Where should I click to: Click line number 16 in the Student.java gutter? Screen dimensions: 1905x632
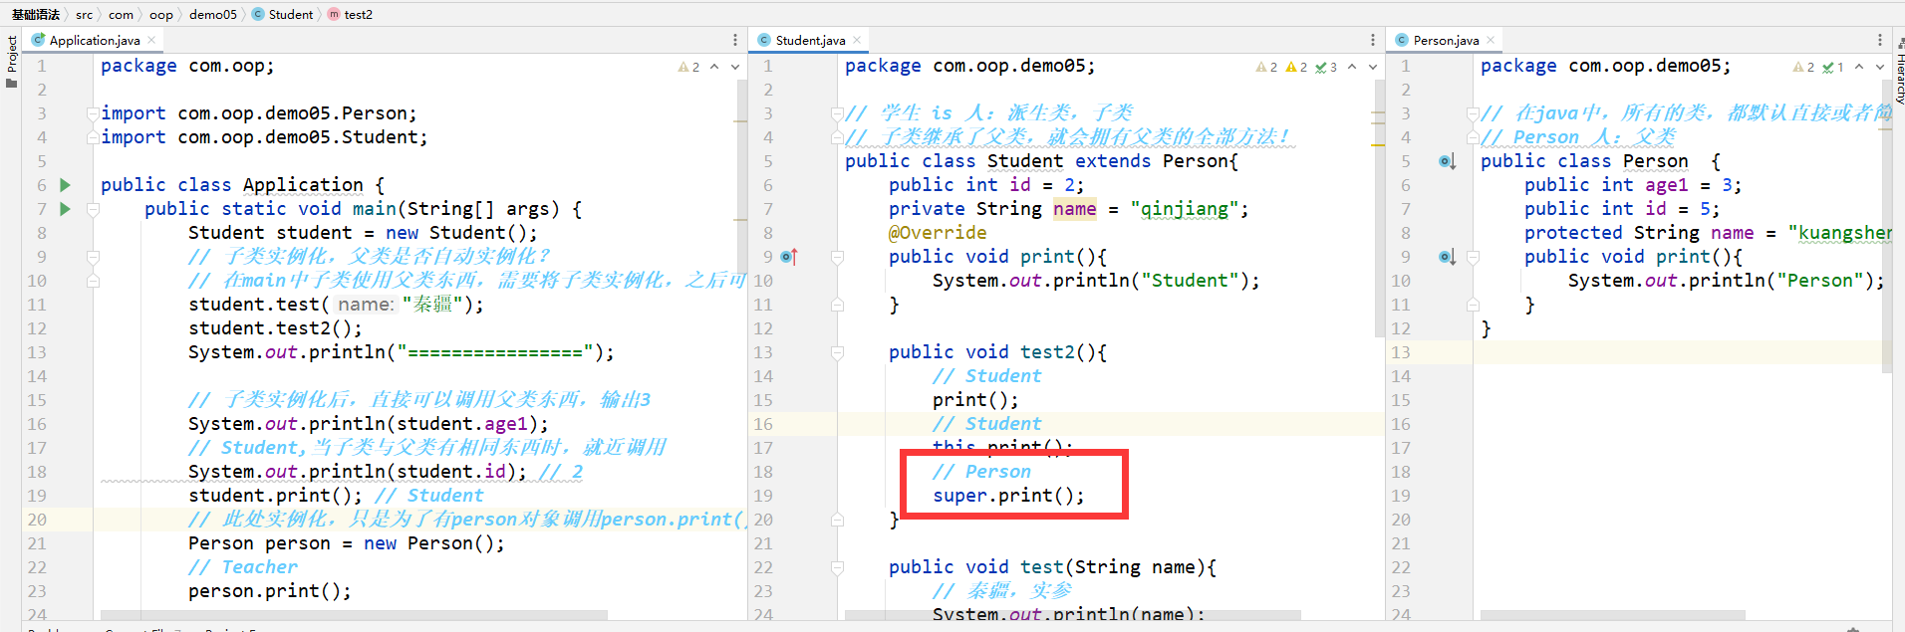pyautogui.click(x=763, y=424)
